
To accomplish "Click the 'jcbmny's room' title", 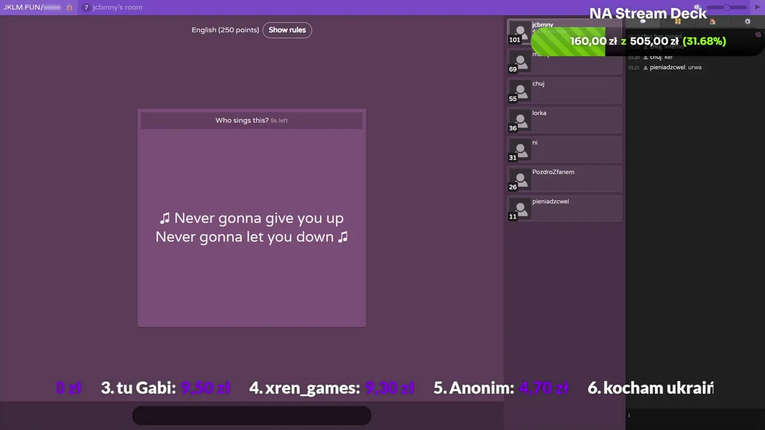I will pyautogui.click(x=118, y=7).
